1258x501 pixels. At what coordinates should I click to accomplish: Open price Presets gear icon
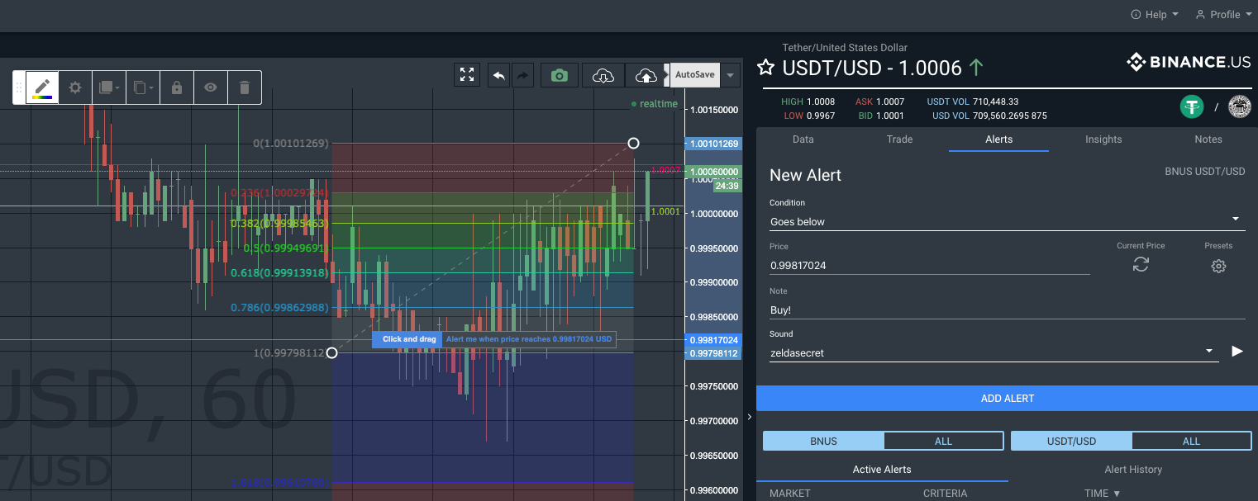pyautogui.click(x=1218, y=266)
